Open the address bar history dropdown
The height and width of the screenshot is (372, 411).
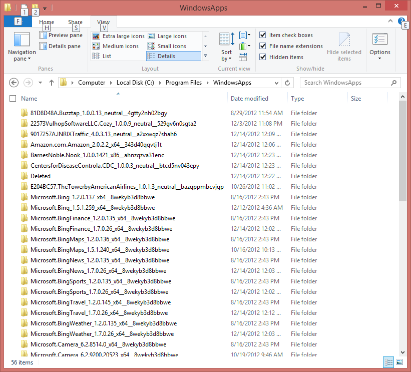(x=276, y=83)
